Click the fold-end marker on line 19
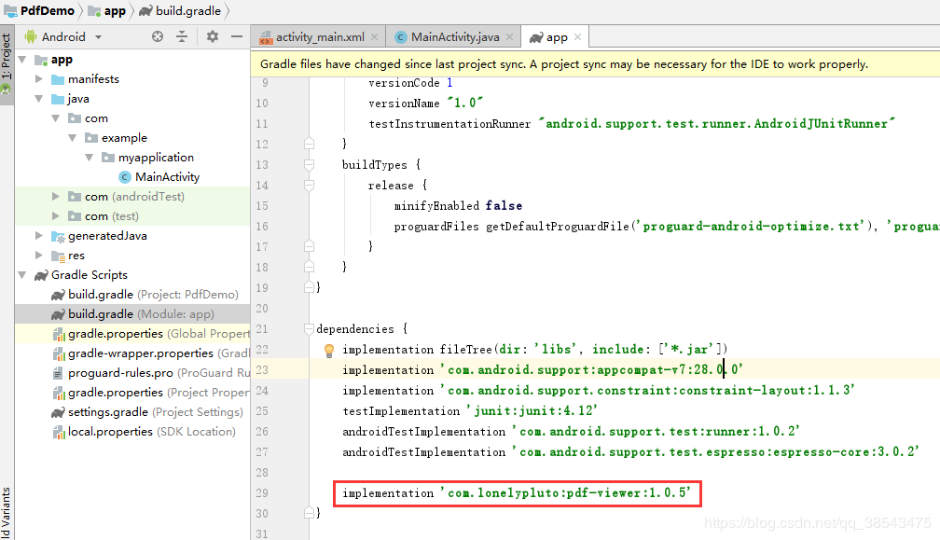Viewport: 940px width, 540px height. coord(309,287)
